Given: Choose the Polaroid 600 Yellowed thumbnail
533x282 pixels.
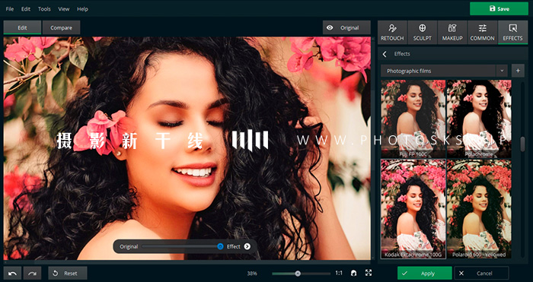Looking at the screenshot, I should tap(479, 209).
